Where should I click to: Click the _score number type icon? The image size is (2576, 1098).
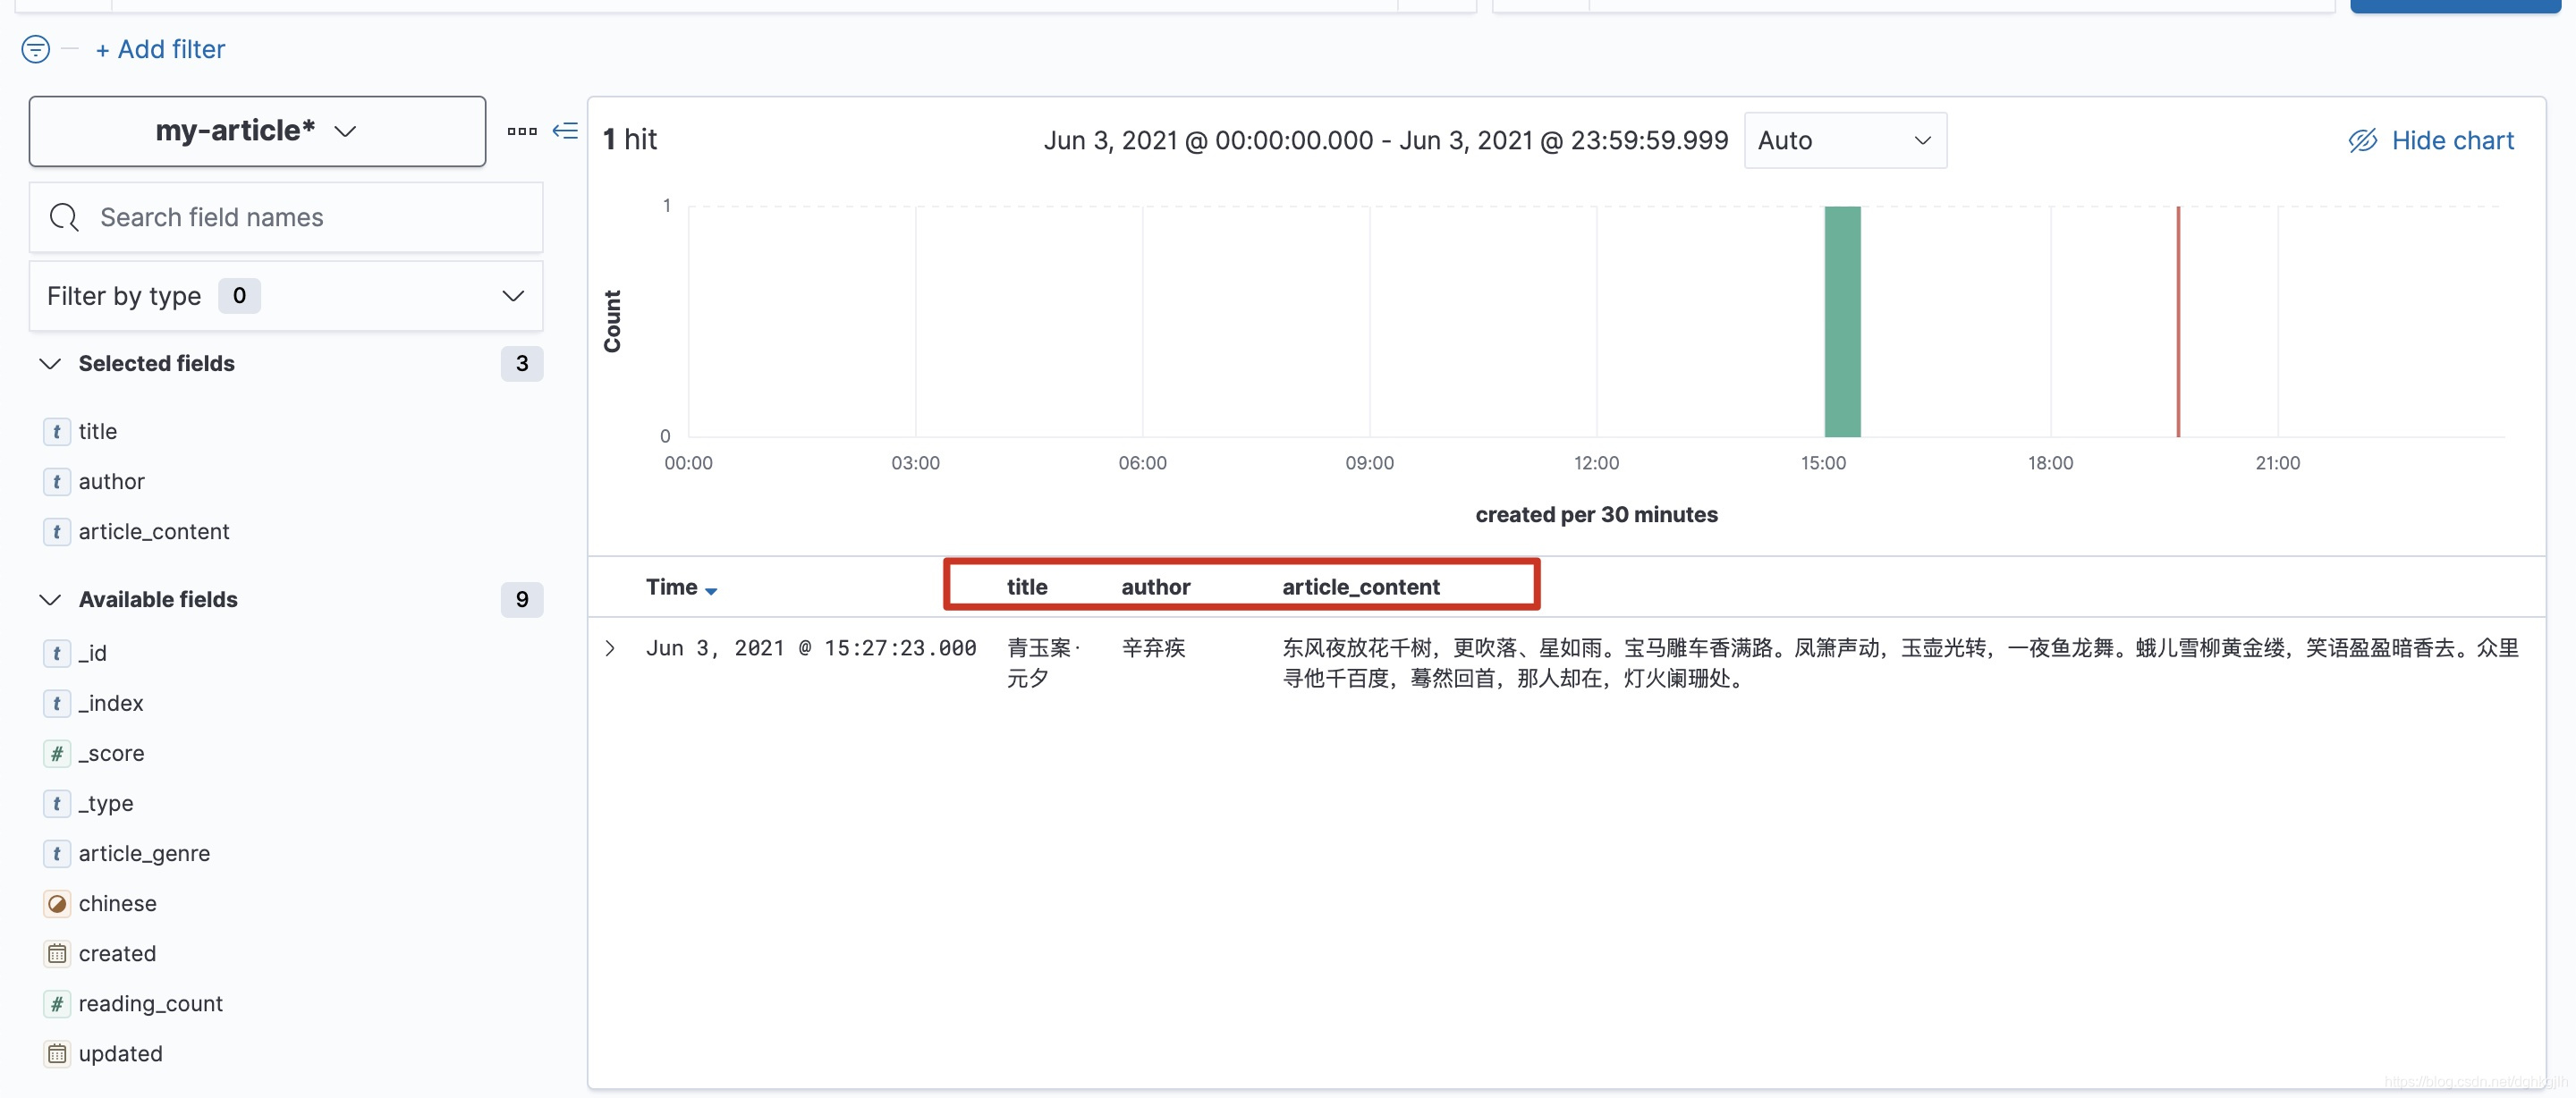click(57, 754)
